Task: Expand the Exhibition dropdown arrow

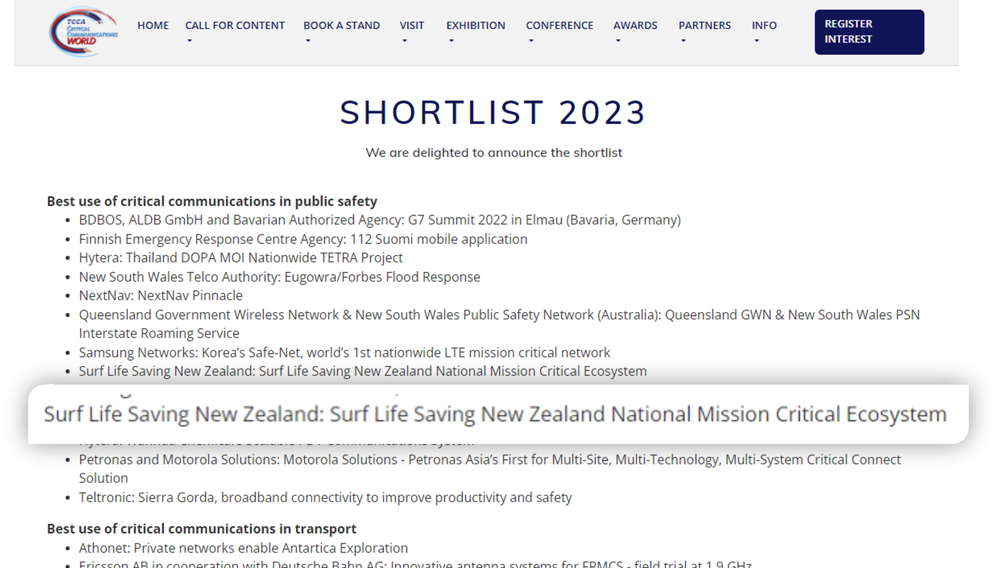Action: coord(452,41)
